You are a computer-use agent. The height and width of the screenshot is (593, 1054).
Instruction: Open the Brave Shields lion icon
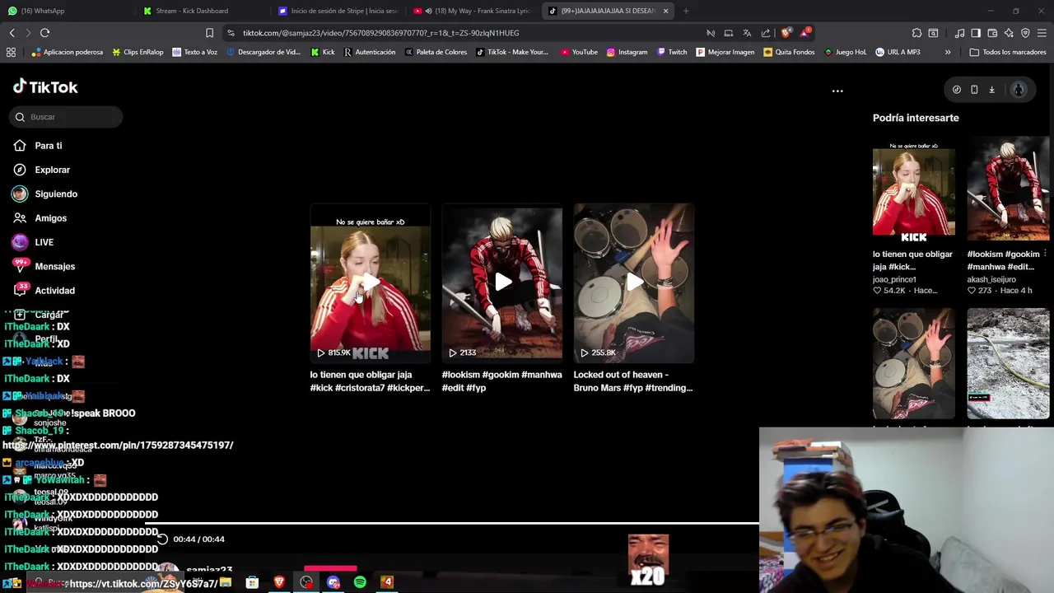(x=786, y=33)
